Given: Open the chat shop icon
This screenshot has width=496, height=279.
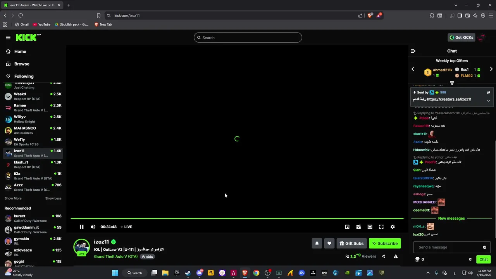Looking at the screenshot, I should [417, 259].
